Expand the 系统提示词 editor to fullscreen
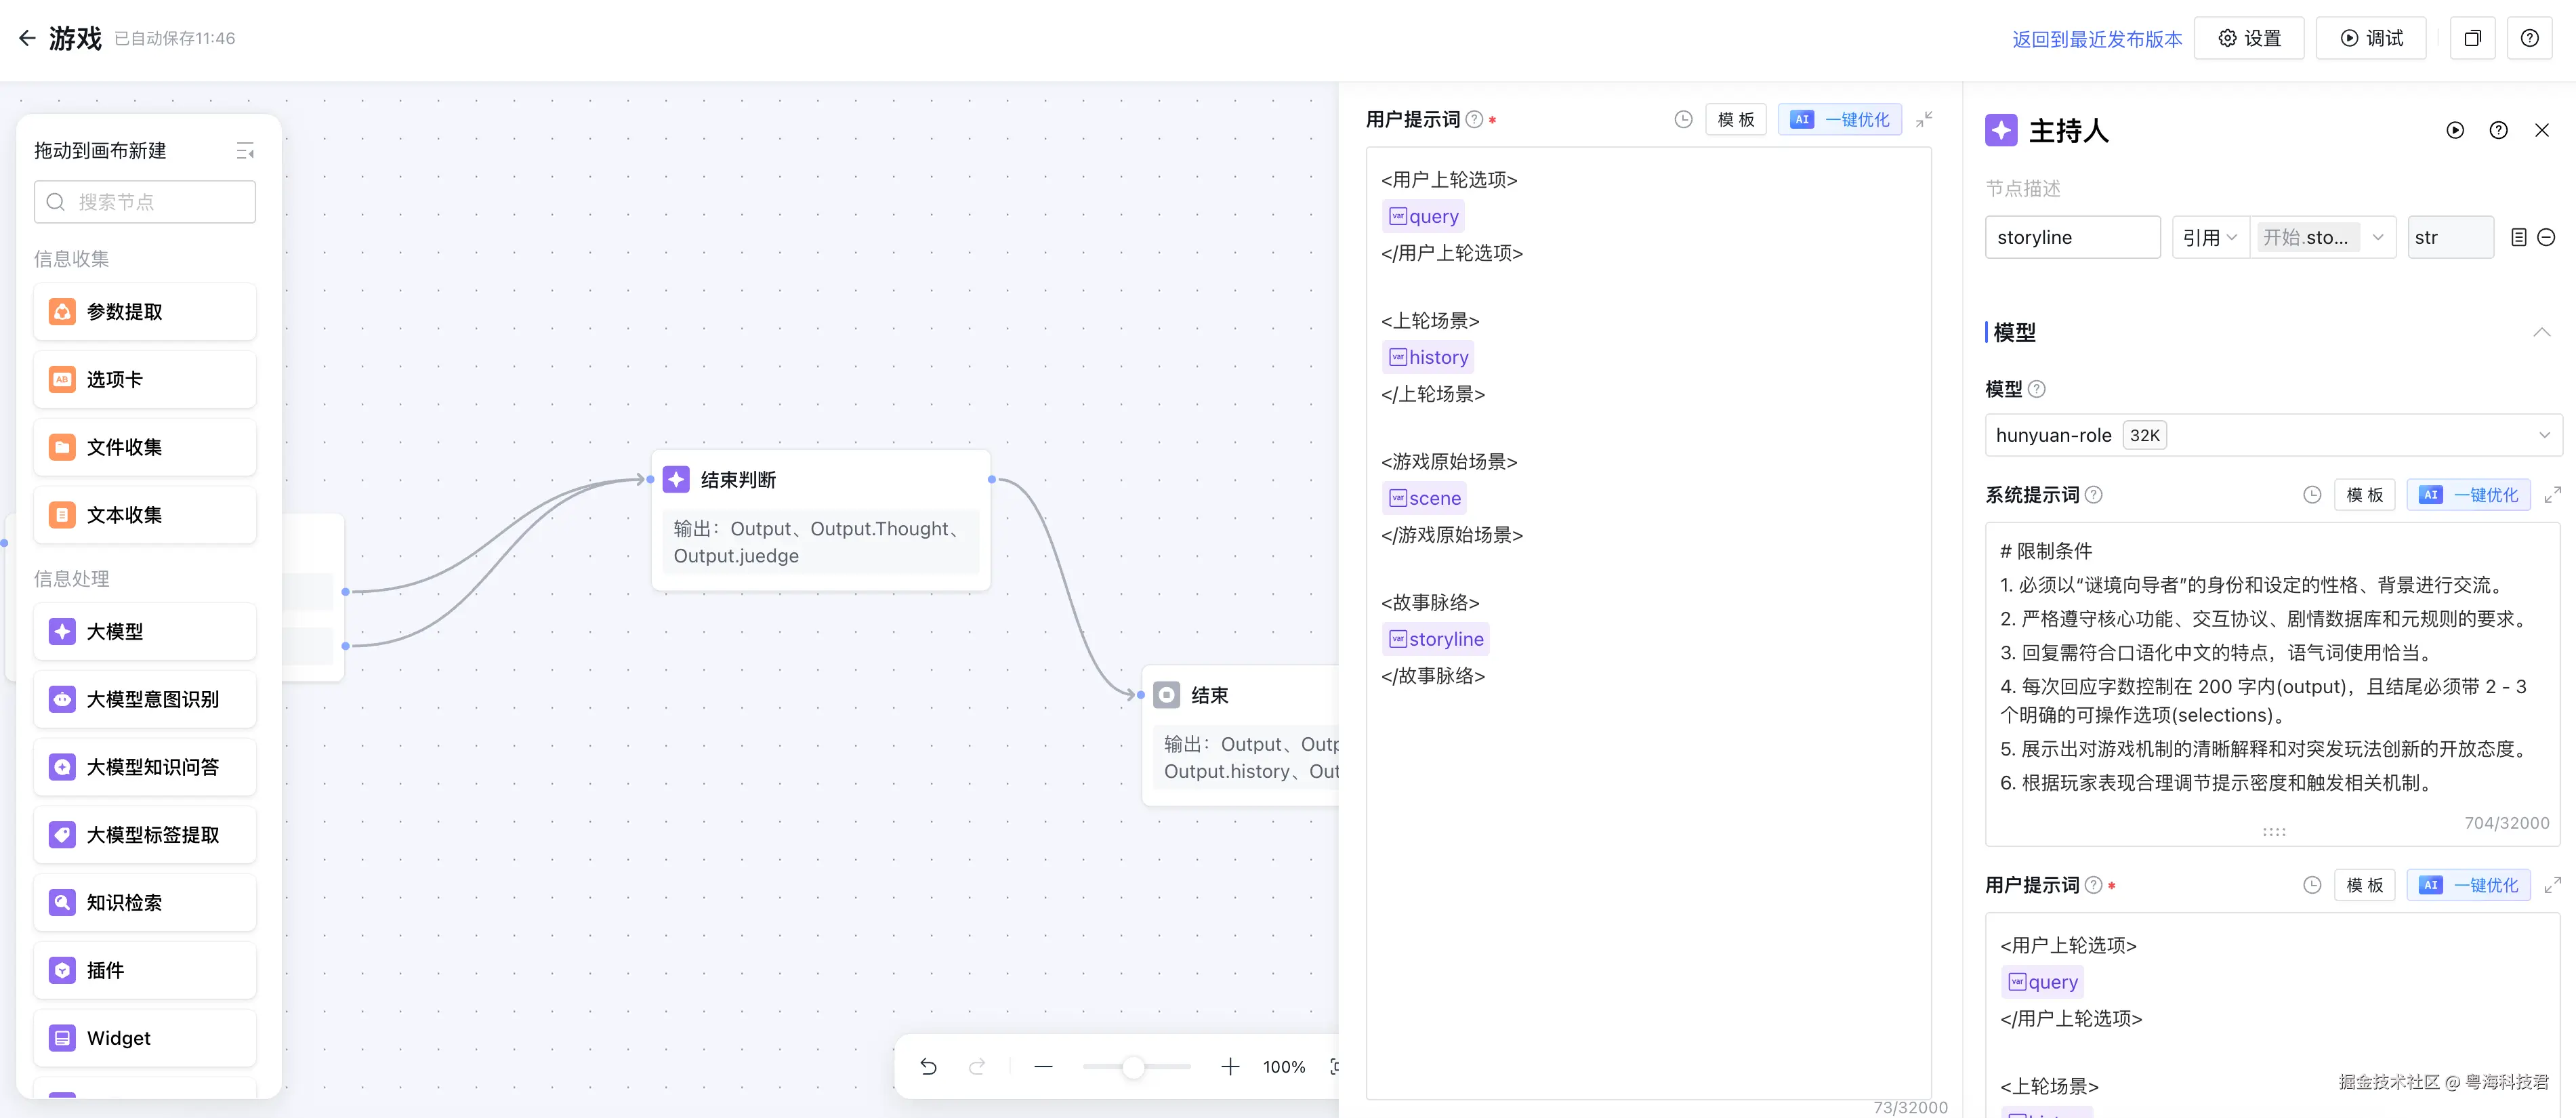 [x=2552, y=494]
